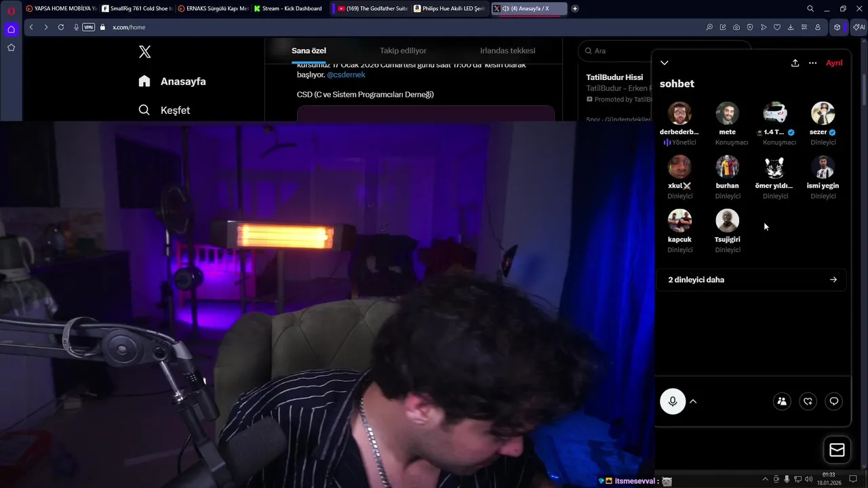Reload the current page

tap(61, 27)
